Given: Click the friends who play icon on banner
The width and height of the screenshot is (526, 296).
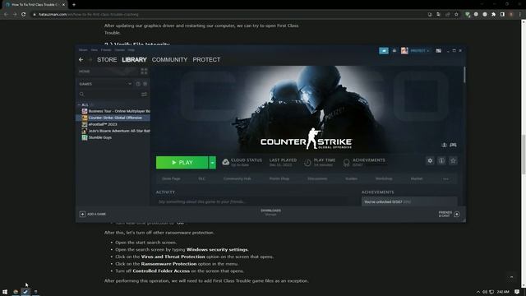Looking at the screenshot, I should click(x=444, y=145).
